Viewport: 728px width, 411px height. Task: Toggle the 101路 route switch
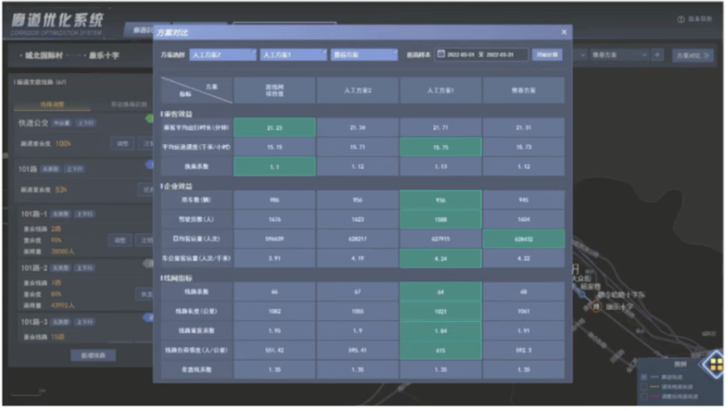click(x=150, y=164)
